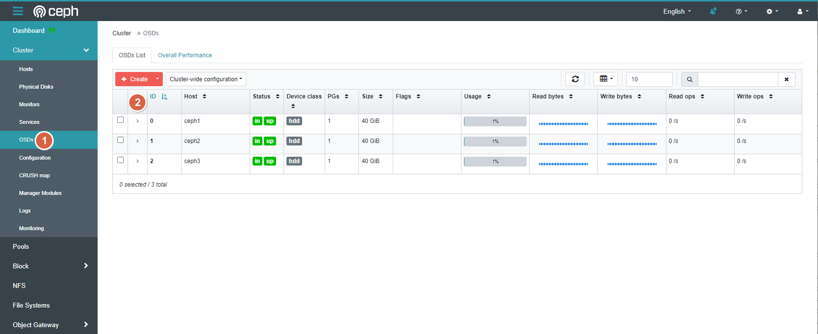The width and height of the screenshot is (818, 334).
Task: Open the Create button dropdown arrow
Action: tap(157, 79)
